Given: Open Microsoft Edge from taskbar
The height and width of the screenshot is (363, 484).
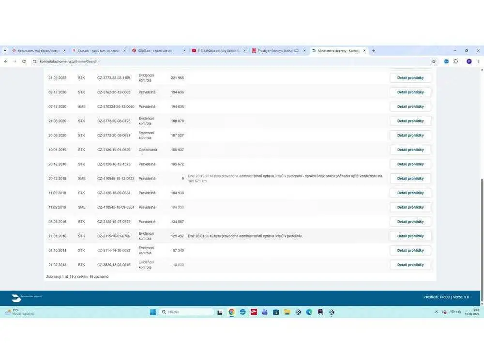Looking at the screenshot, I should (309, 312).
